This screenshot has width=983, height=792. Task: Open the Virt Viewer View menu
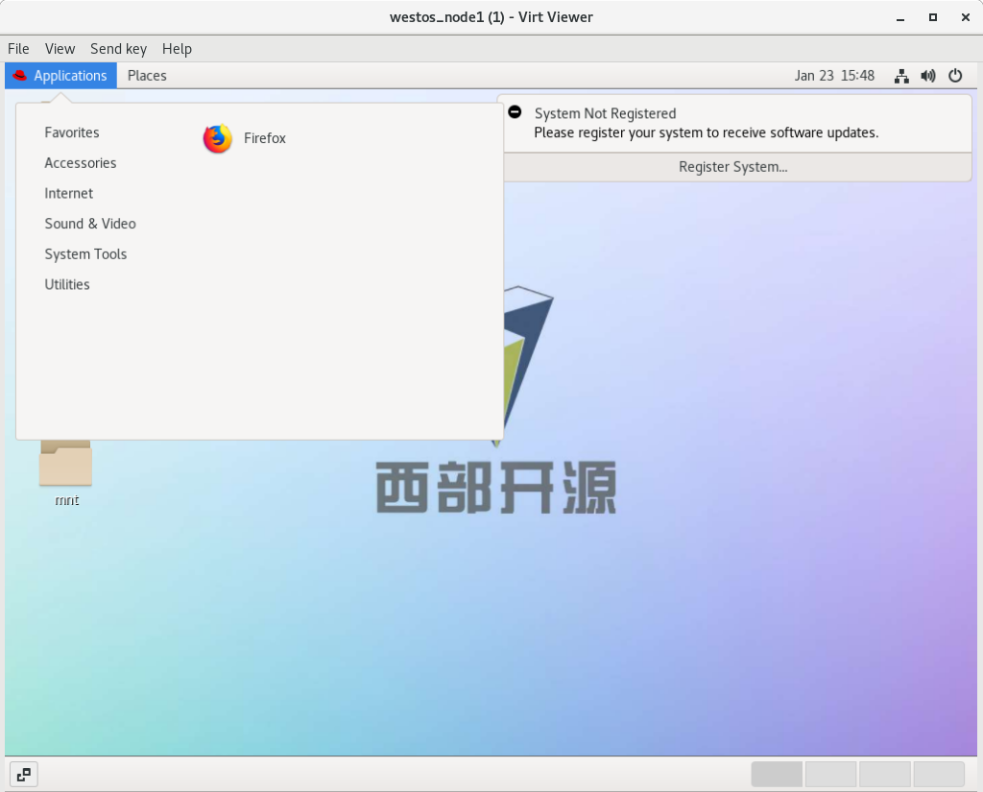coord(60,49)
